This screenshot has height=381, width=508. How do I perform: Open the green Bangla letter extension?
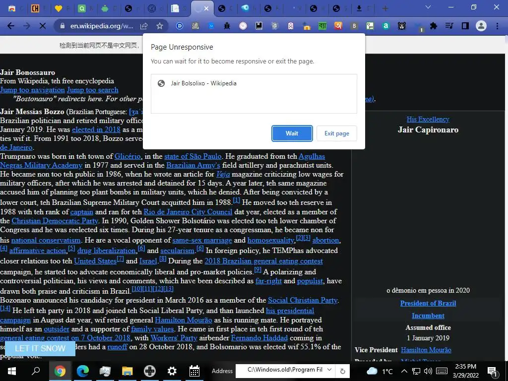[x=322, y=26]
